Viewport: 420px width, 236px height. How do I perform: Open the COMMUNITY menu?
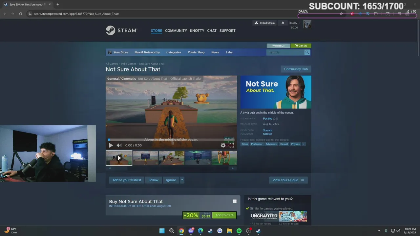176,31
